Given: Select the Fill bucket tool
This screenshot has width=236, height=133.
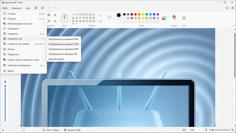Looking at the screenshot, I should [x=49, y=15].
